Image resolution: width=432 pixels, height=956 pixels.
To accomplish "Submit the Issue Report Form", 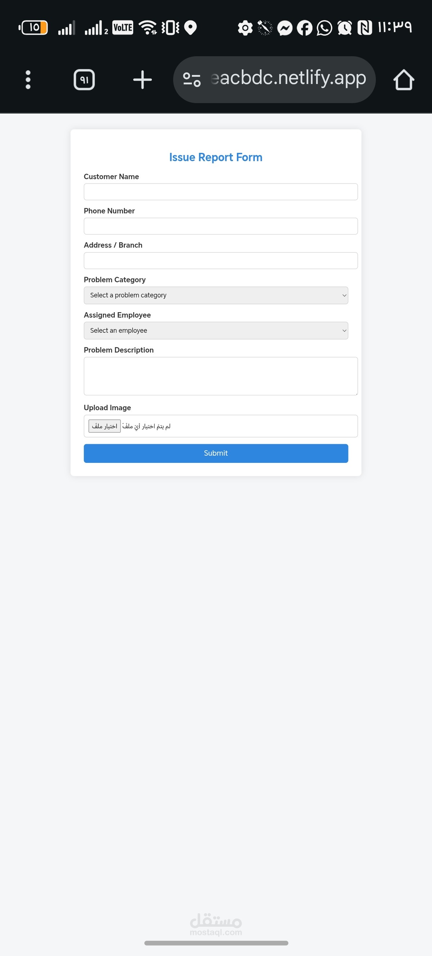I will click(216, 453).
